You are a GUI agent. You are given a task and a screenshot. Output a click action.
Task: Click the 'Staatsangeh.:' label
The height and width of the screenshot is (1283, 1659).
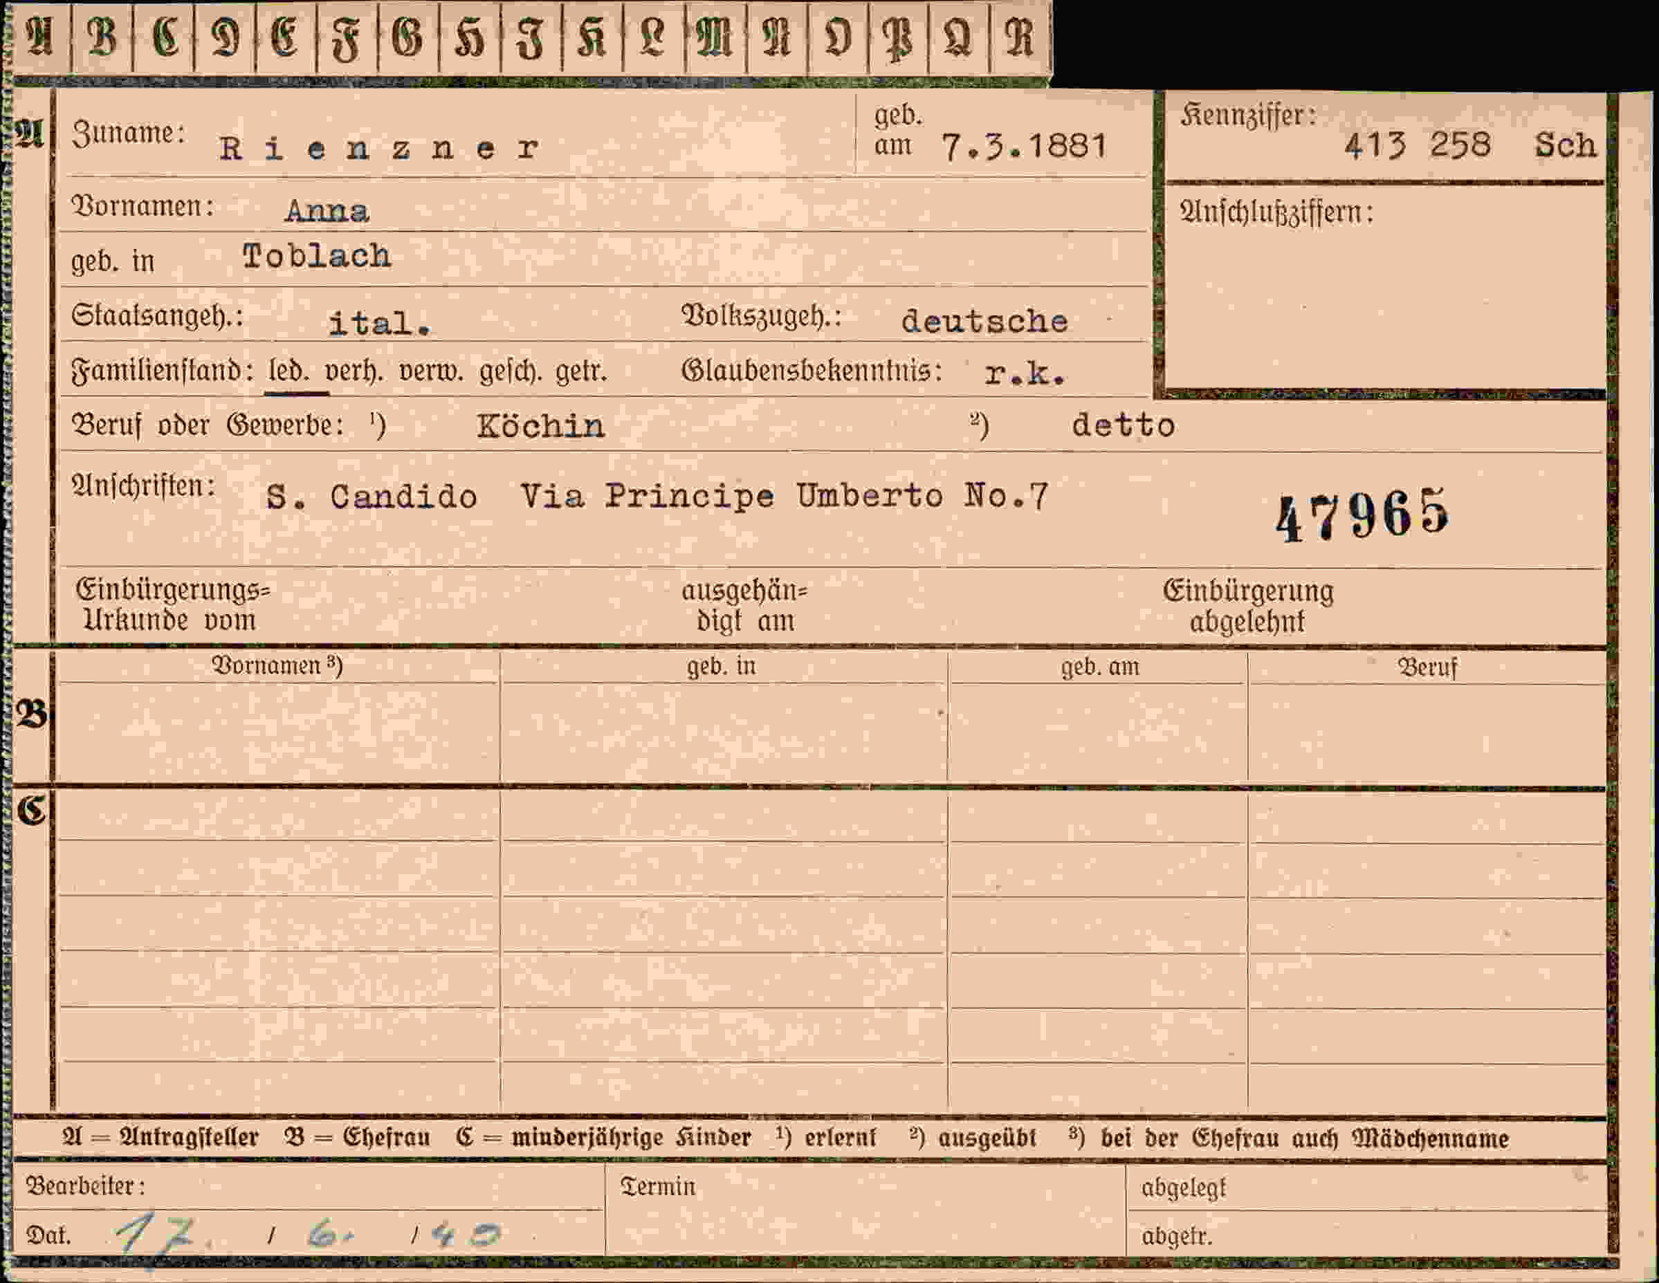pyautogui.click(x=158, y=315)
